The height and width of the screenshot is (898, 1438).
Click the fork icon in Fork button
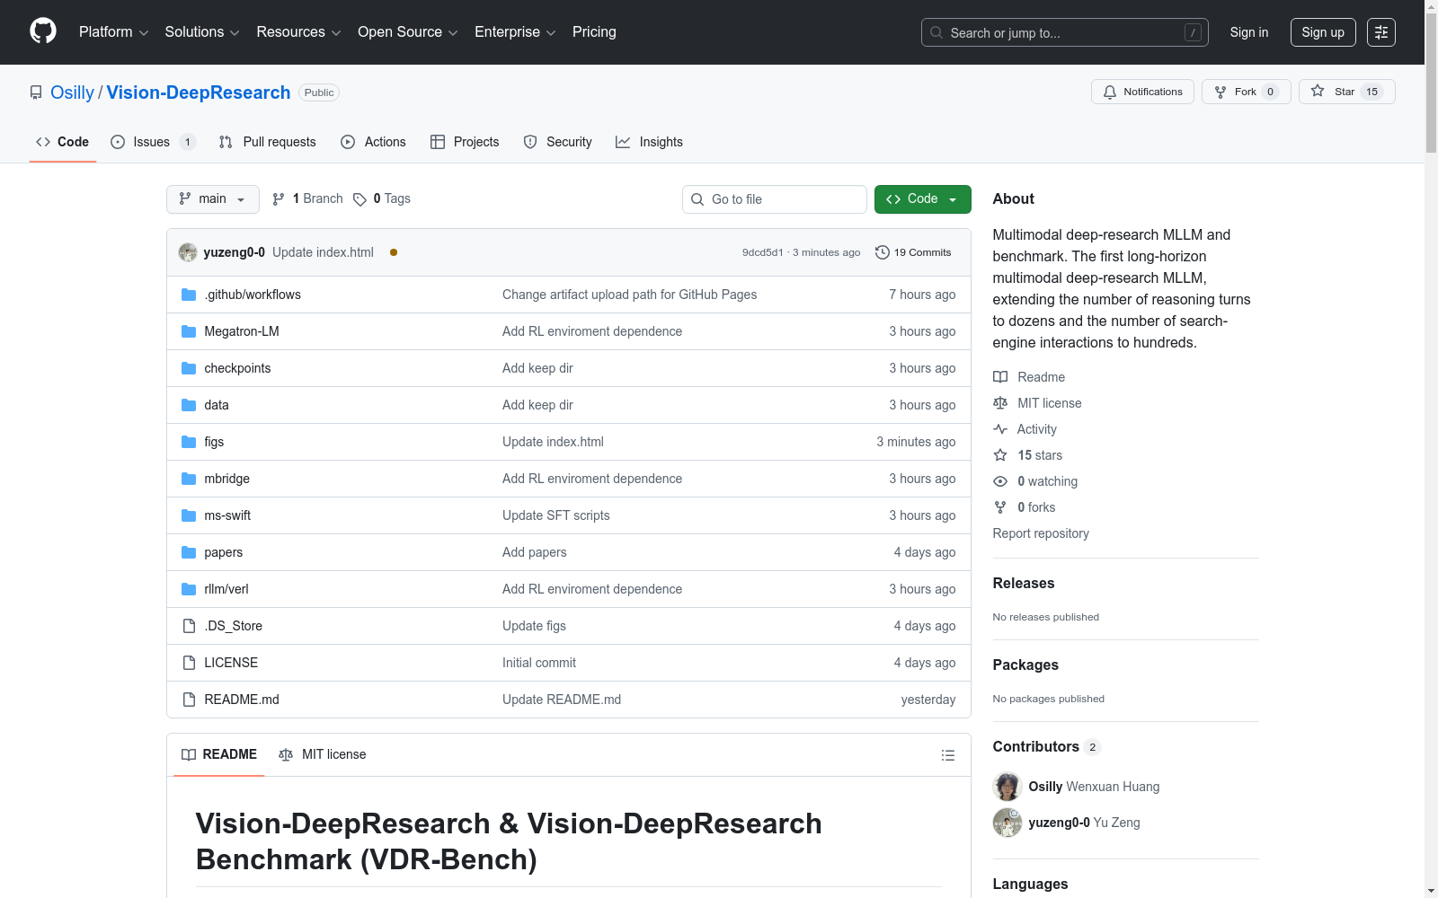1221,92
